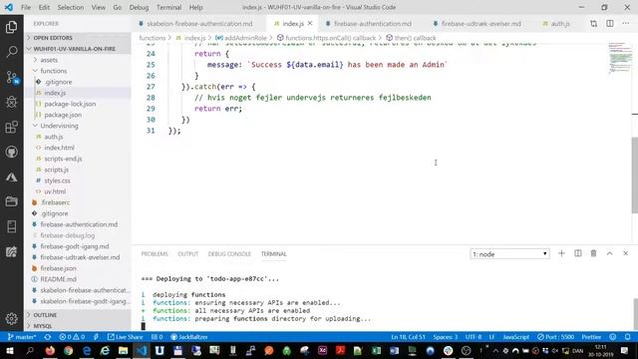
Task: Expand the MySQL section
Action: coord(78,326)
